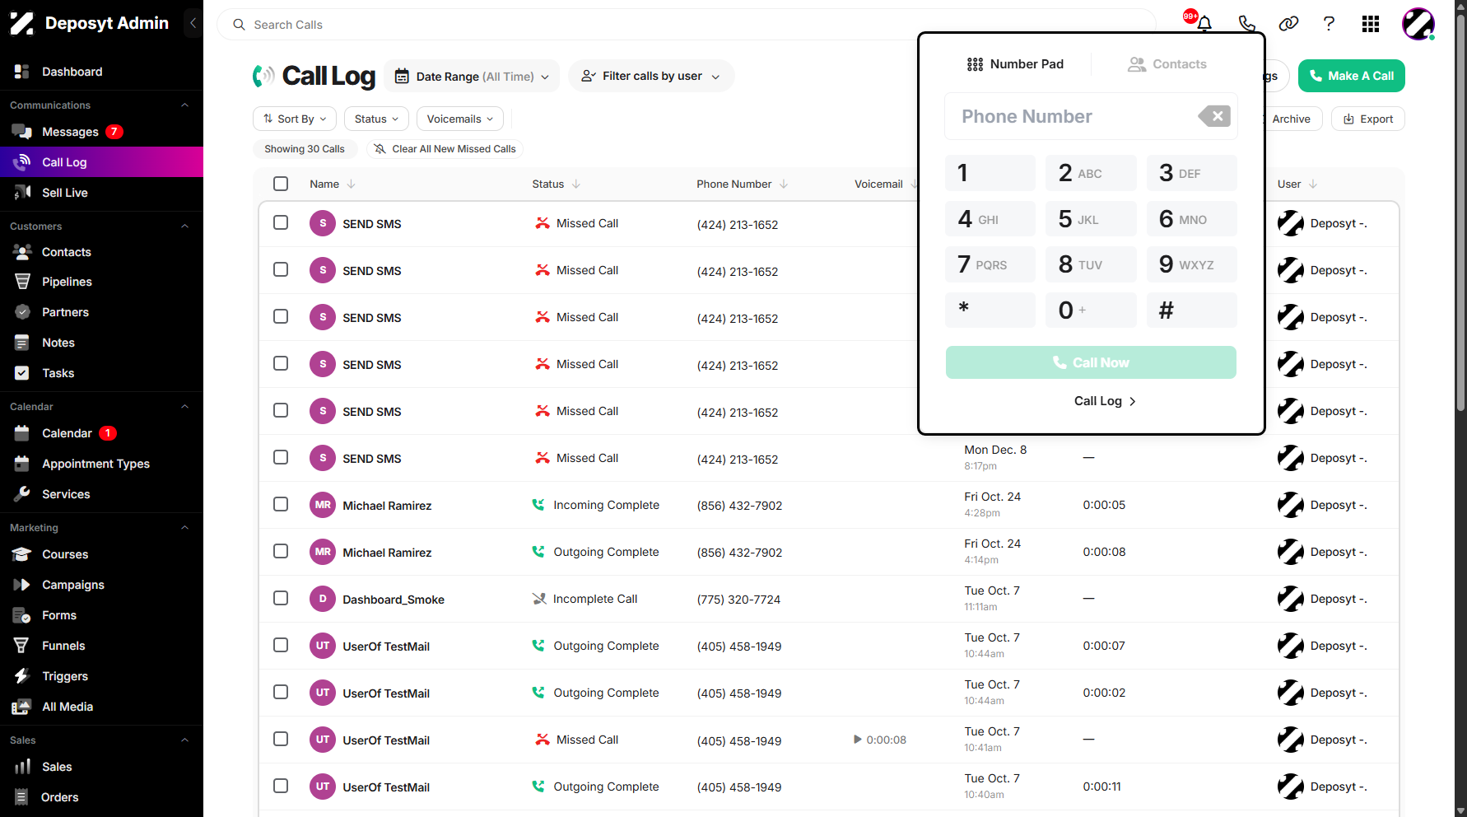The width and height of the screenshot is (1467, 817).
Task: Switch to the Contacts tab in dialer
Action: [1167, 64]
